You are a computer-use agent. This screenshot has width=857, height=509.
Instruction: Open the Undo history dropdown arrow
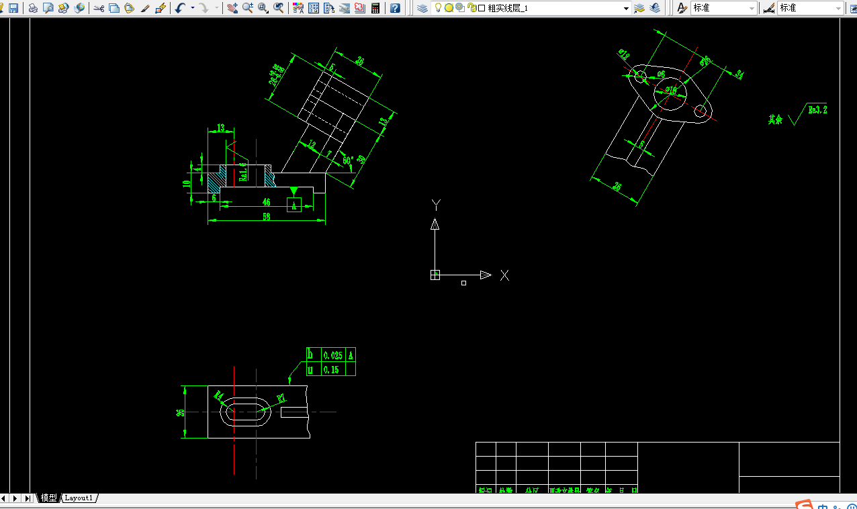click(x=192, y=8)
